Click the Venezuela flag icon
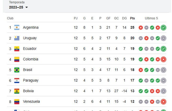172x111 pixels. (x=17, y=102)
